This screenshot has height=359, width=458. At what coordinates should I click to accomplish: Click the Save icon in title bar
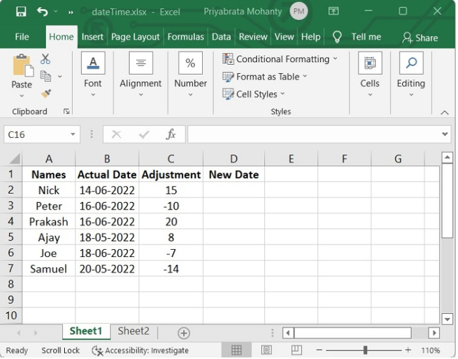pos(20,12)
